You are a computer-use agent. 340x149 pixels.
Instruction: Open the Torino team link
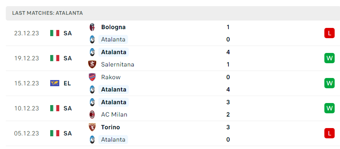point(110,127)
